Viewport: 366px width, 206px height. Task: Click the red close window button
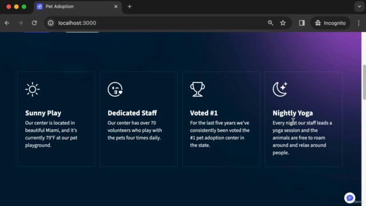point(9,6)
